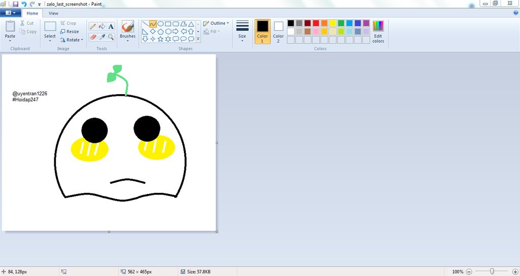Screen dimensions: 520x276
Task: Pick the yellow color swatch
Action: click(x=333, y=23)
